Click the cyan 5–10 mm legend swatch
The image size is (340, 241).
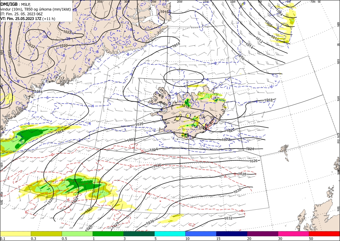(170, 234)
